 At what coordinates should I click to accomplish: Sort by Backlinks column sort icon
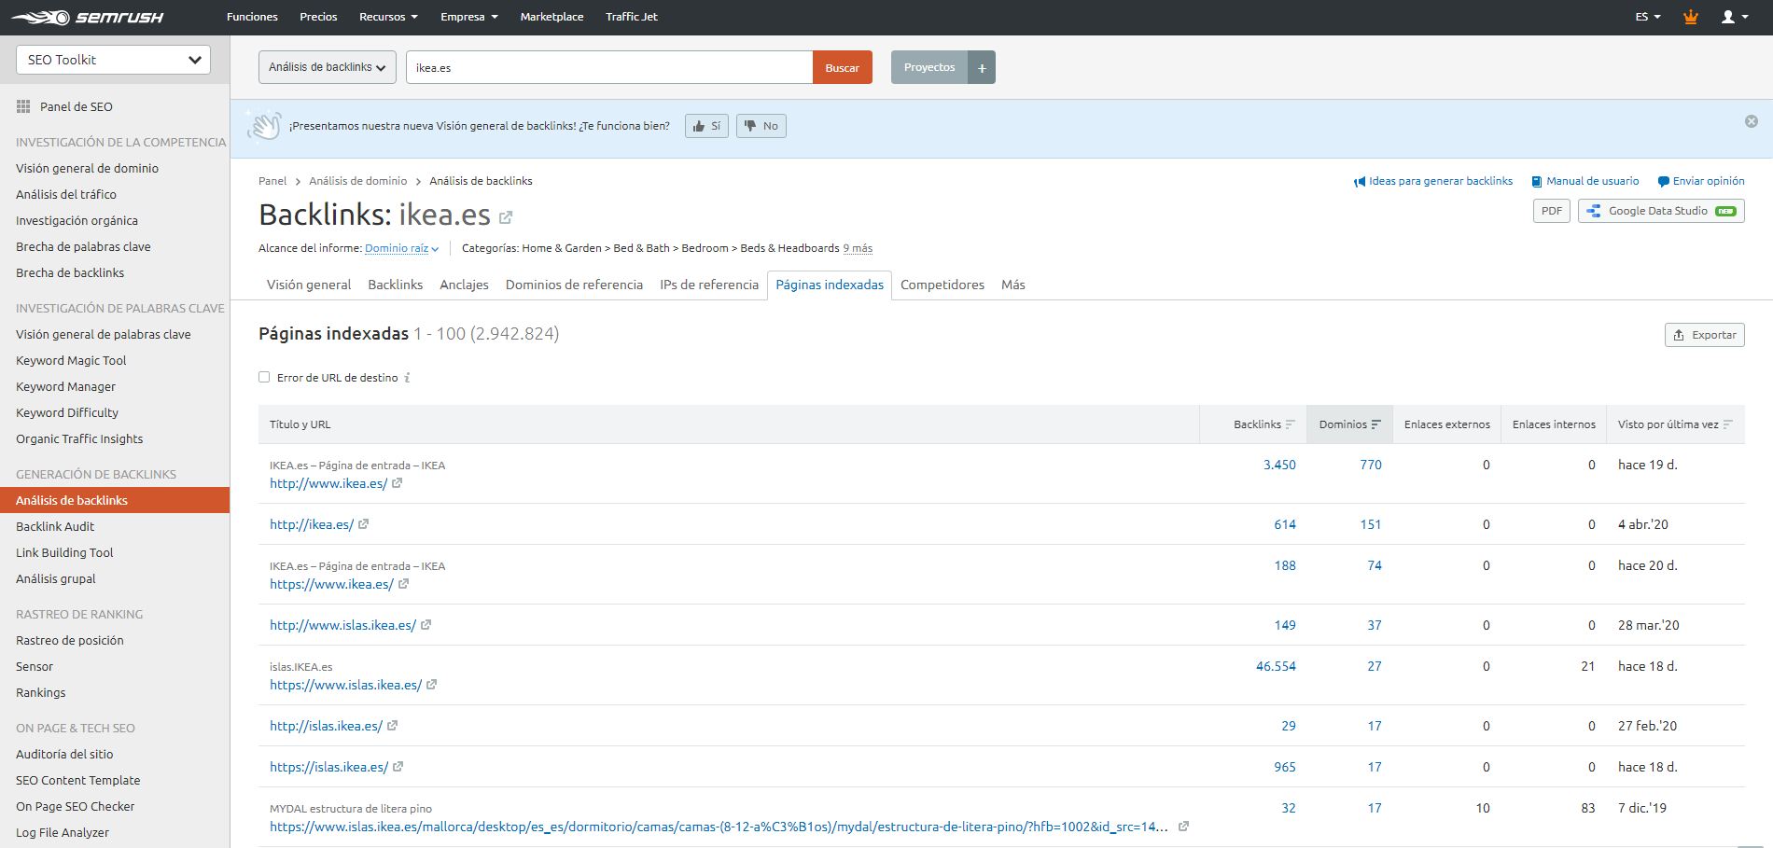tap(1291, 424)
